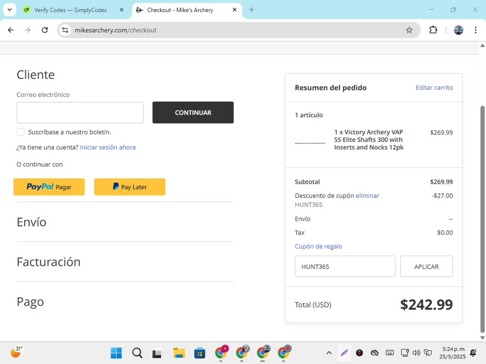Pay with the PayPal Pagar button
Image resolution: width=486 pixels, height=364 pixels.
point(49,187)
